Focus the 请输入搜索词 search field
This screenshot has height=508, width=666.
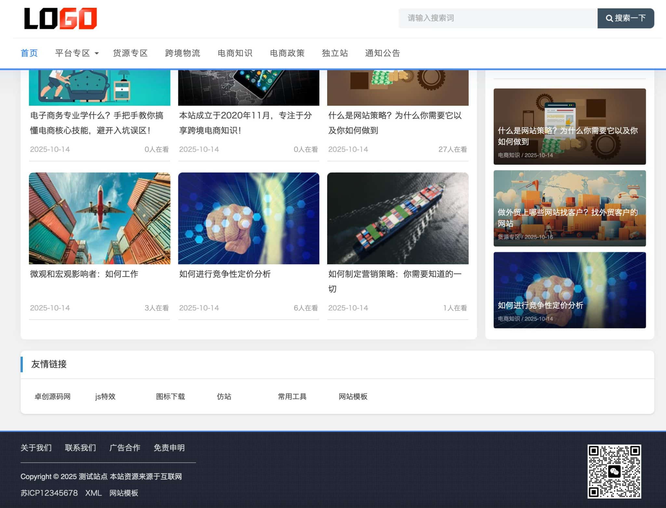pos(498,18)
